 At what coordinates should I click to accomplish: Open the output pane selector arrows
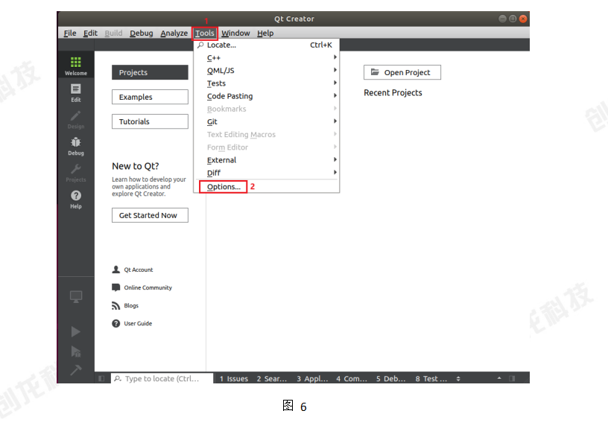coord(458,378)
